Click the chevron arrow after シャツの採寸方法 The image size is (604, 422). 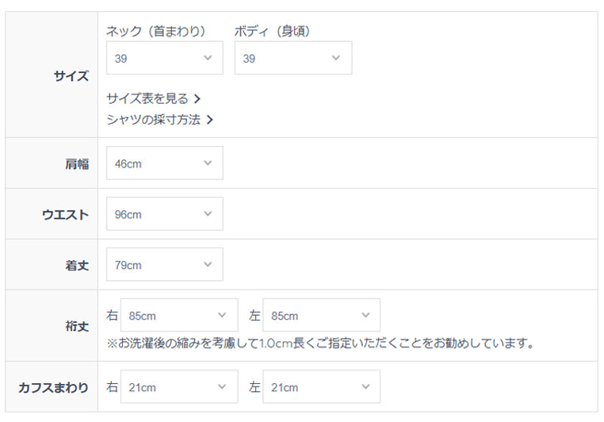point(209,121)
